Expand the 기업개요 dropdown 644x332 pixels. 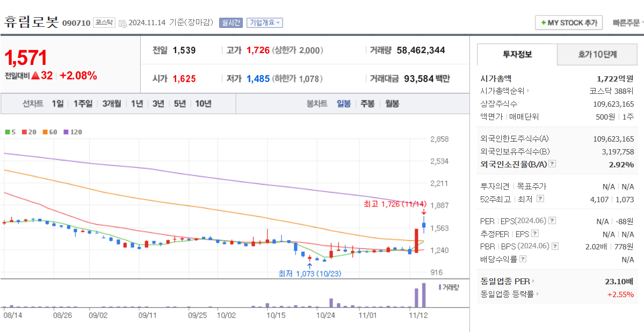[264, 23]
